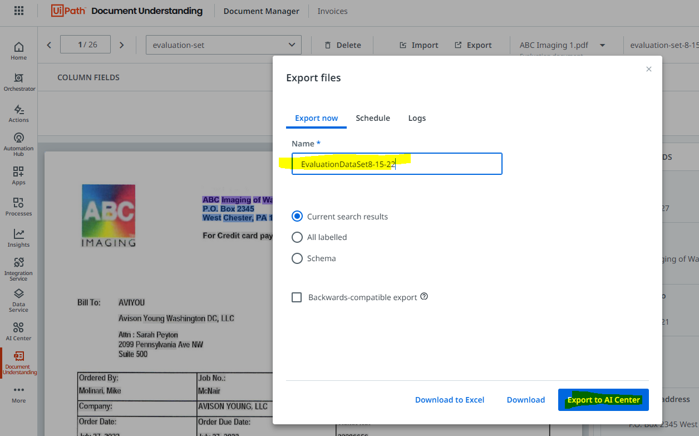Open Document Manager header tab
Viewport: 699px width, 436px height.
pyautogui.click(x=262, y=11)
